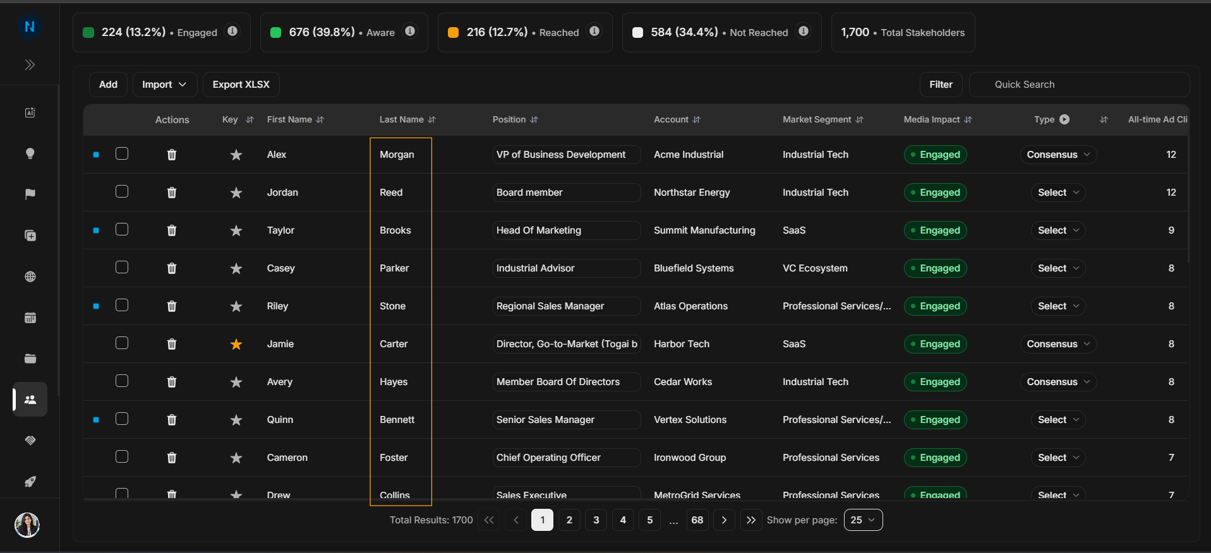Mark Jordan Reed as key stakeholder star
This screenshot has height=553, width=1211.
click(x=236, y=193)
